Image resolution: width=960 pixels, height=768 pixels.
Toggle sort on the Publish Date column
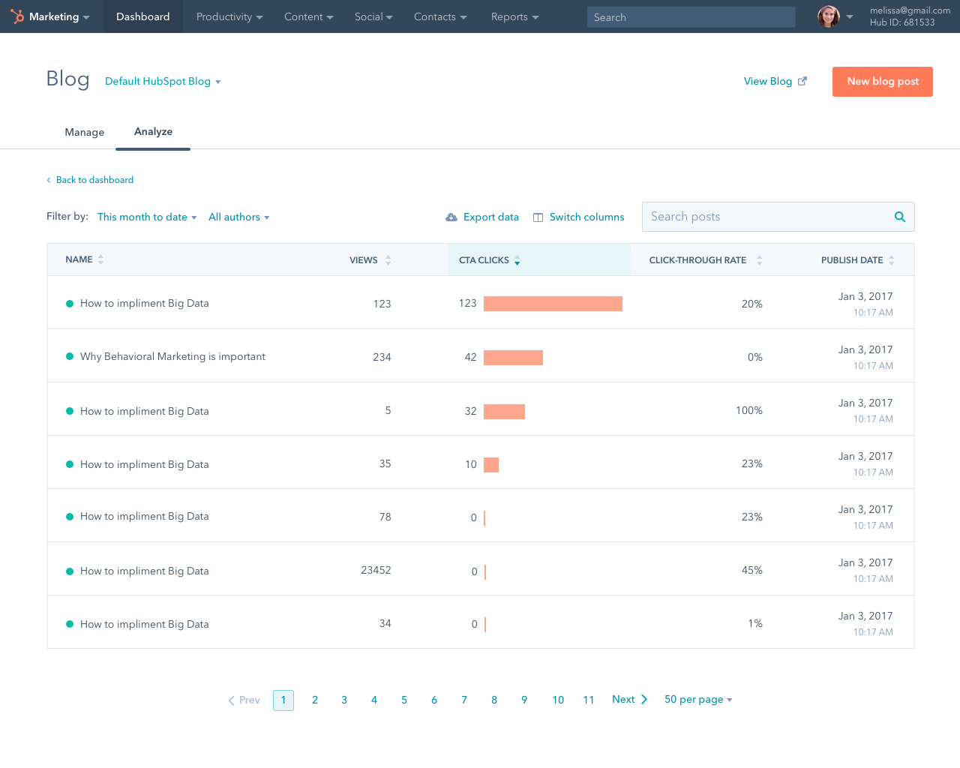[x=891, y=260]
